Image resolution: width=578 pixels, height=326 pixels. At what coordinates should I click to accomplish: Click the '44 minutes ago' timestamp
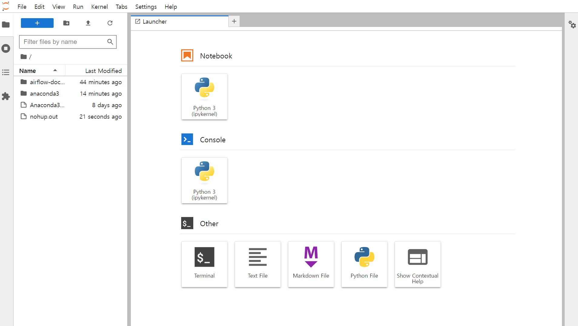click(101, 82)
